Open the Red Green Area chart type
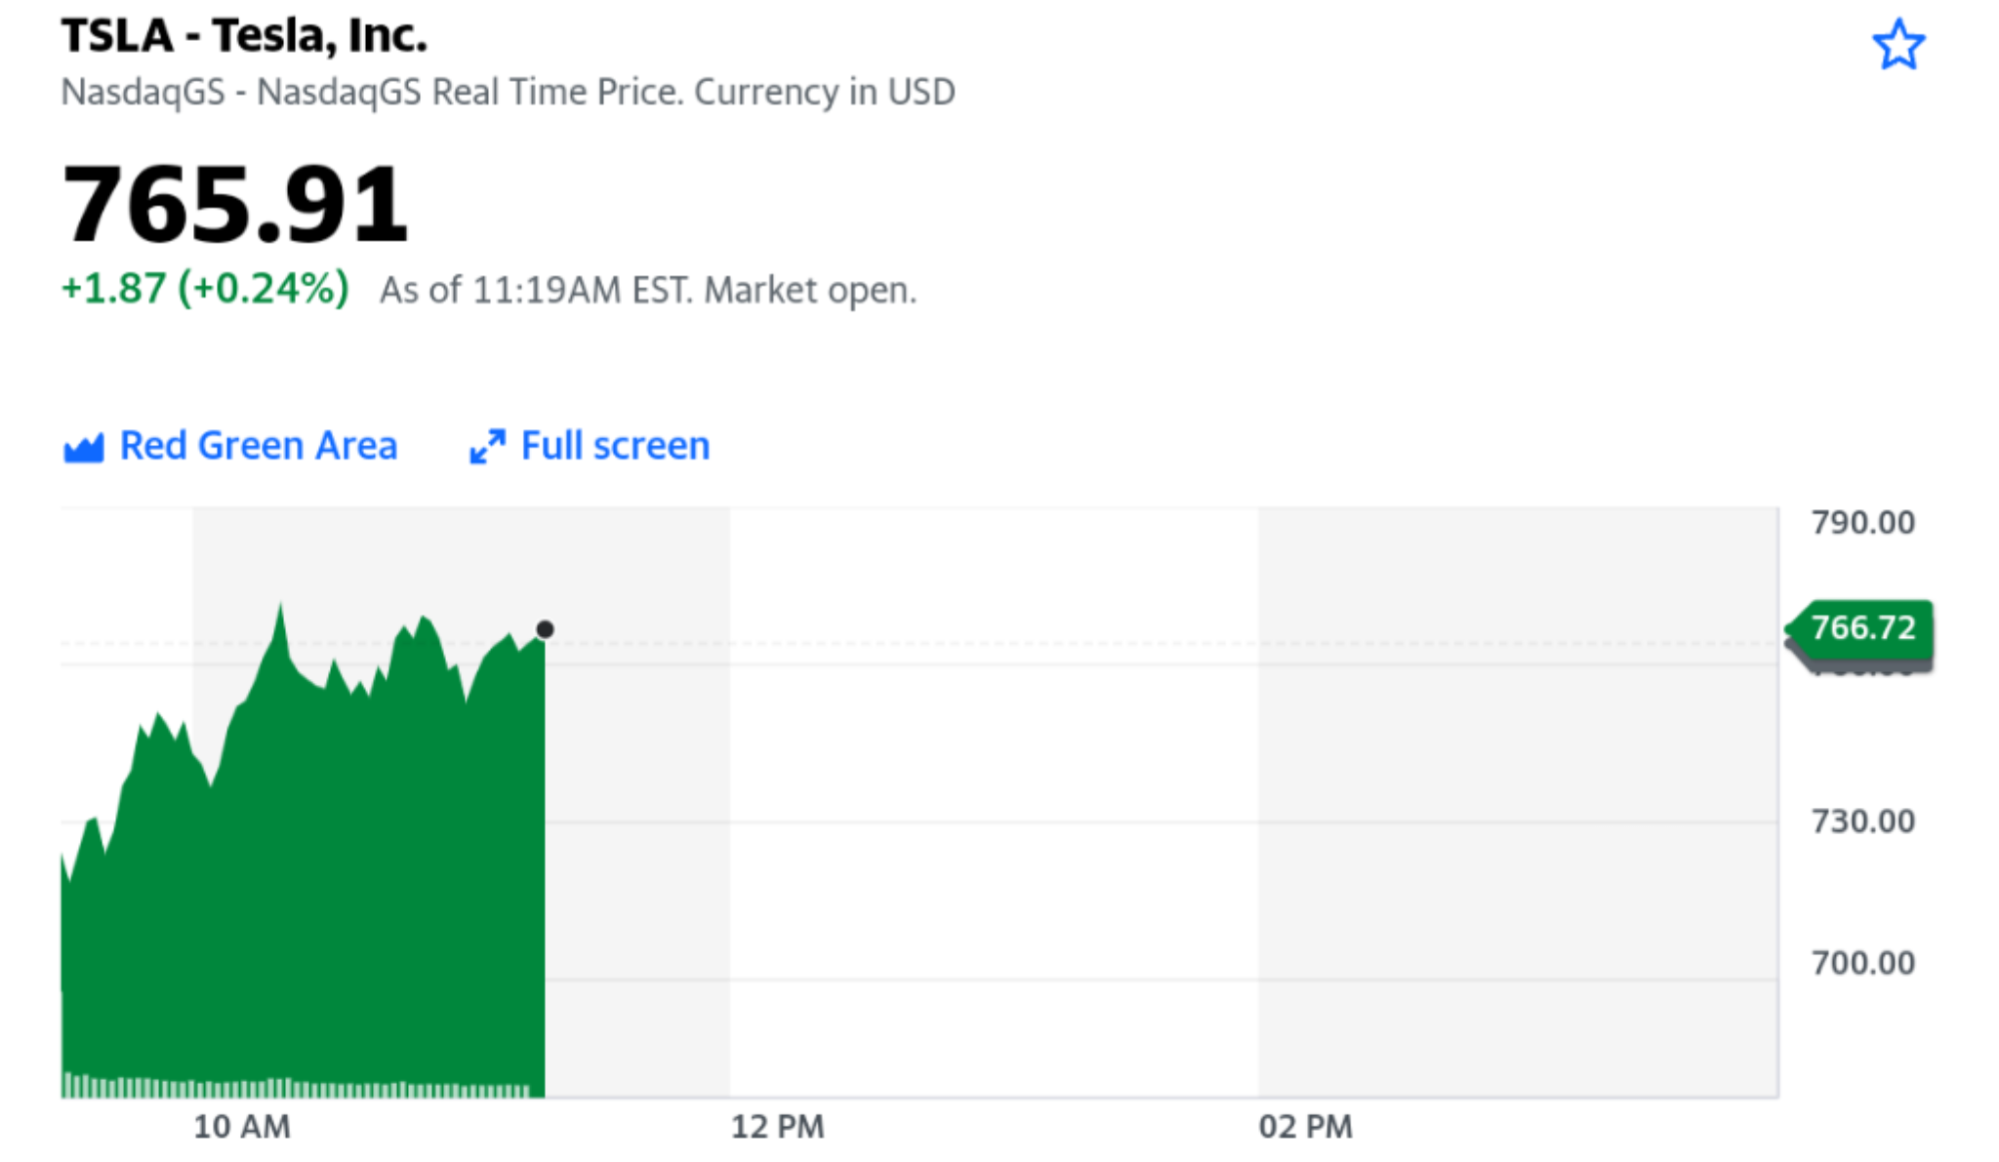The width and height of the screenshot is (1999, 1162). [x=258, y=446]
